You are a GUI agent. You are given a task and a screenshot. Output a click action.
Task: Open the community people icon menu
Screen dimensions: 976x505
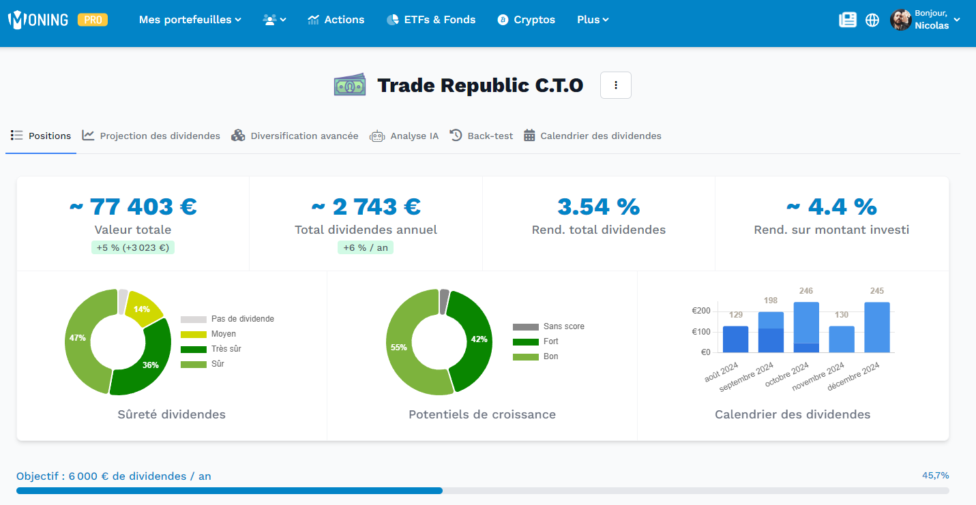coord(274,20)
